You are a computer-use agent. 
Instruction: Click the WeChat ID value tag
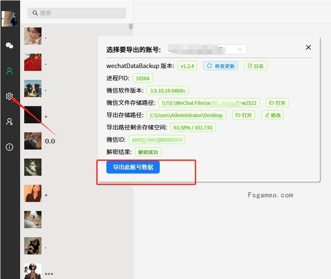click(x=157, y=140)
